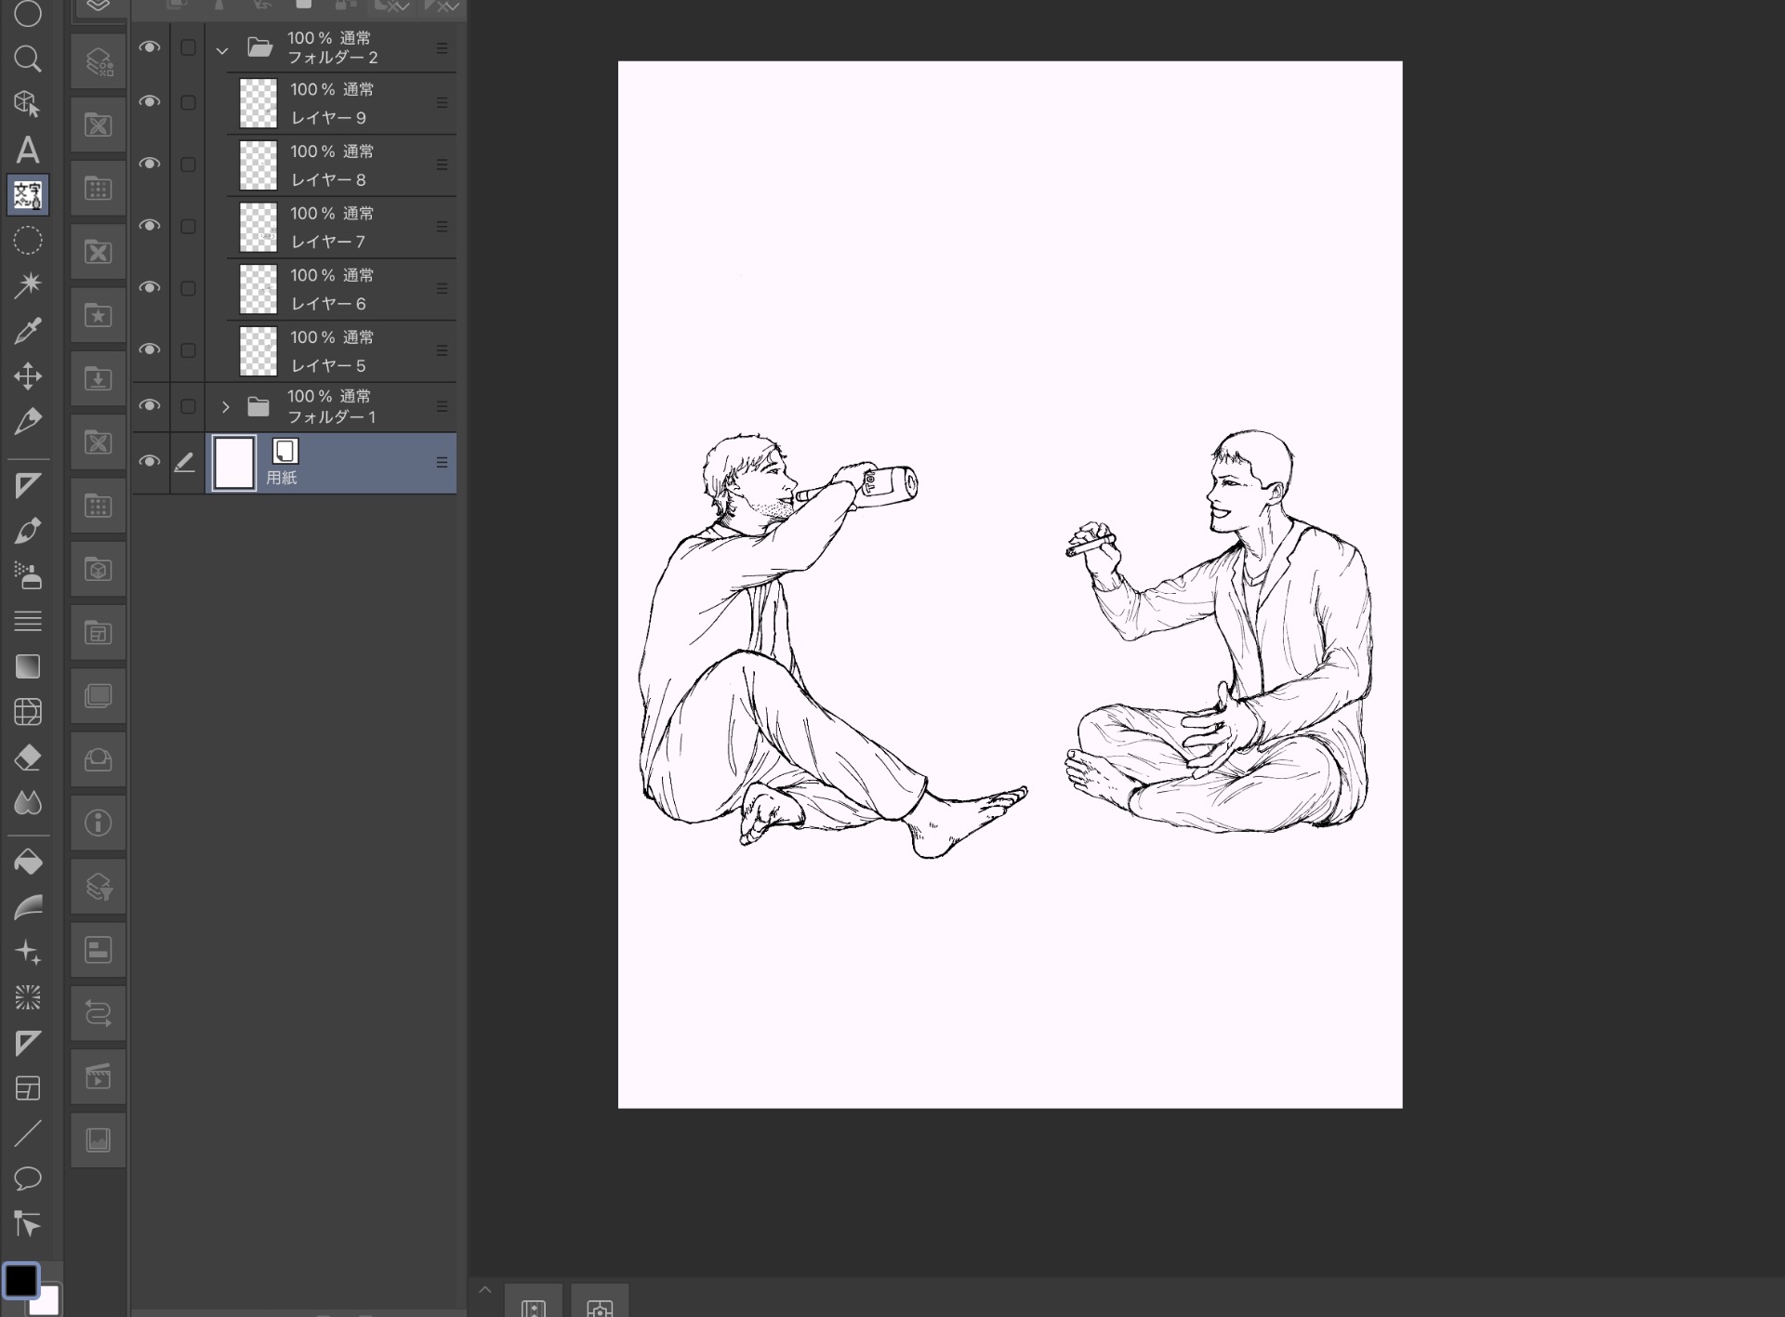Select the Move layer arrows tool

tap(28, 376)
